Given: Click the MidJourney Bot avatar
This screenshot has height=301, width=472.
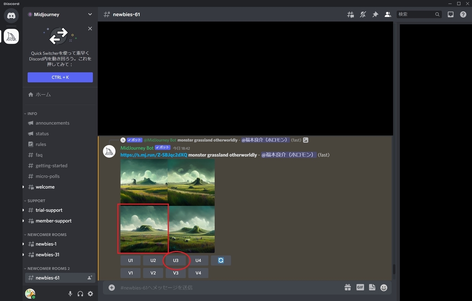Looking at the screenshot, I should coord(109,151).
